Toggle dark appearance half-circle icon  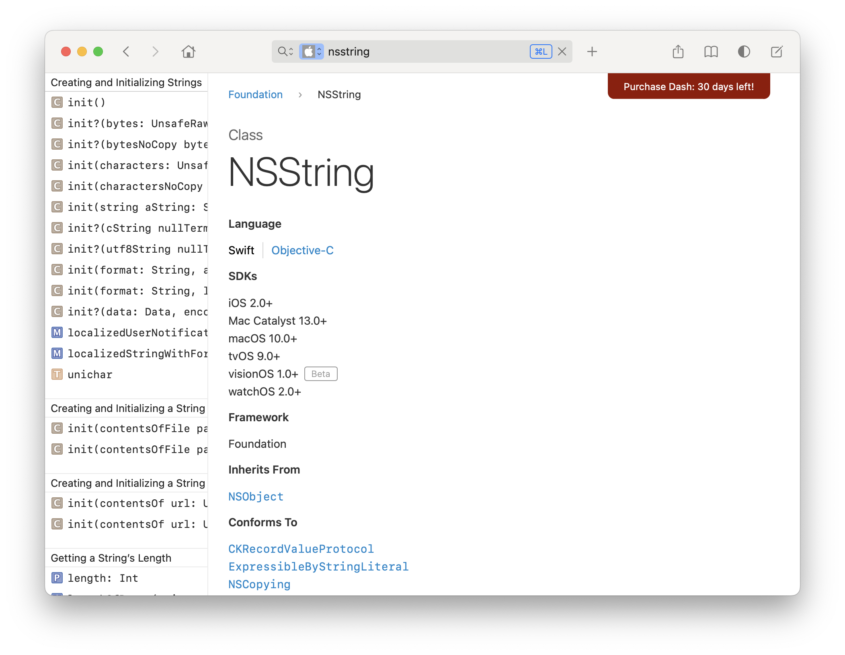[x=744, y=51]
